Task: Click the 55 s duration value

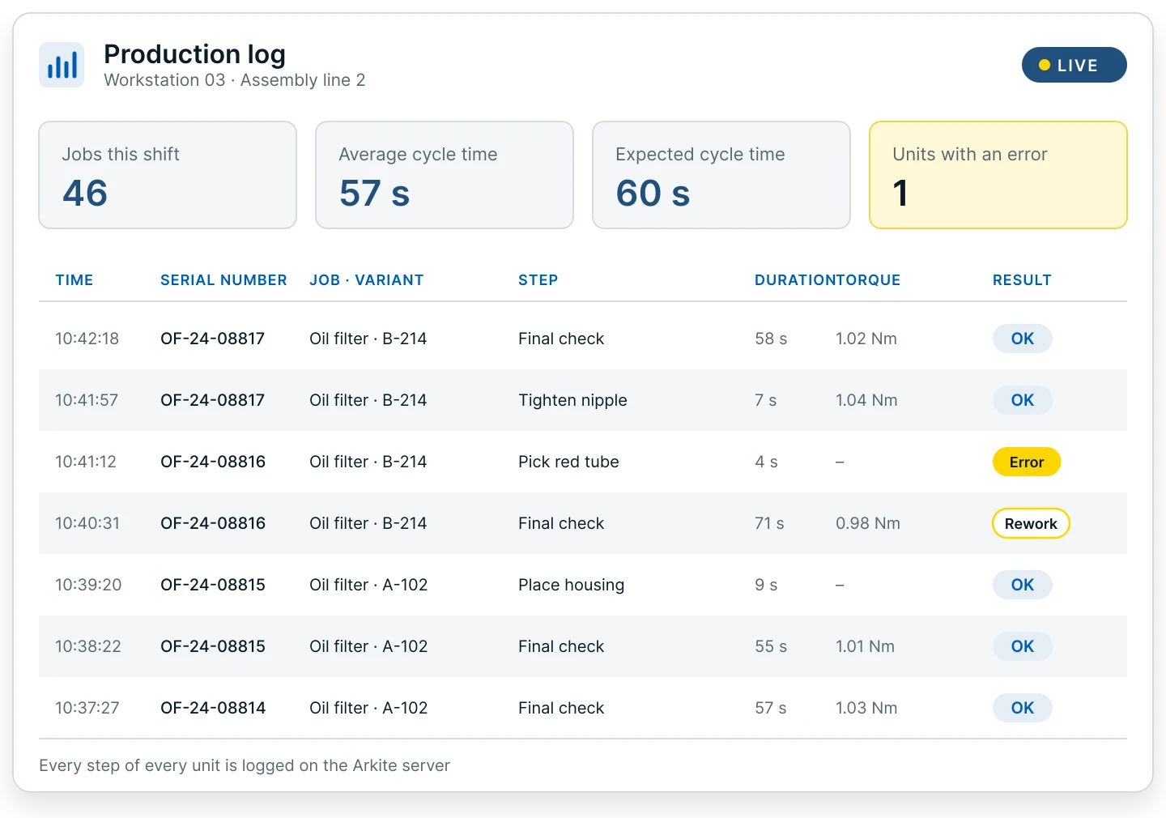Action: 771,646
